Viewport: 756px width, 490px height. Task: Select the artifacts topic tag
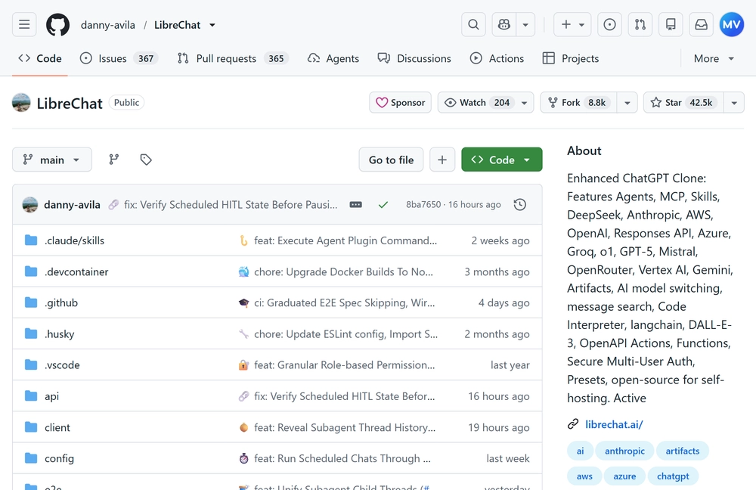[682, 451]
